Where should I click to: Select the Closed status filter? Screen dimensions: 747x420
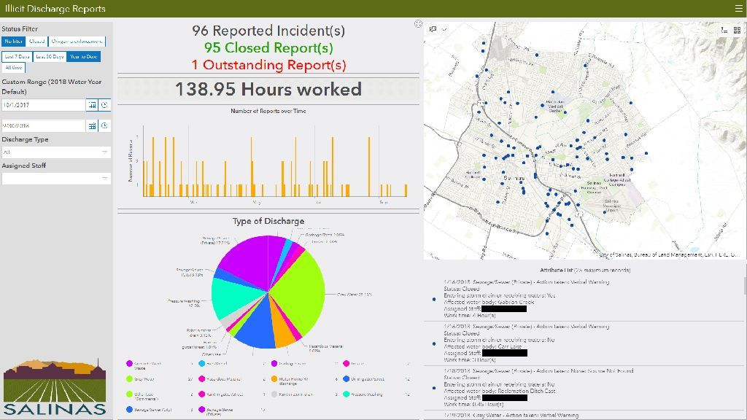[36, 42]
